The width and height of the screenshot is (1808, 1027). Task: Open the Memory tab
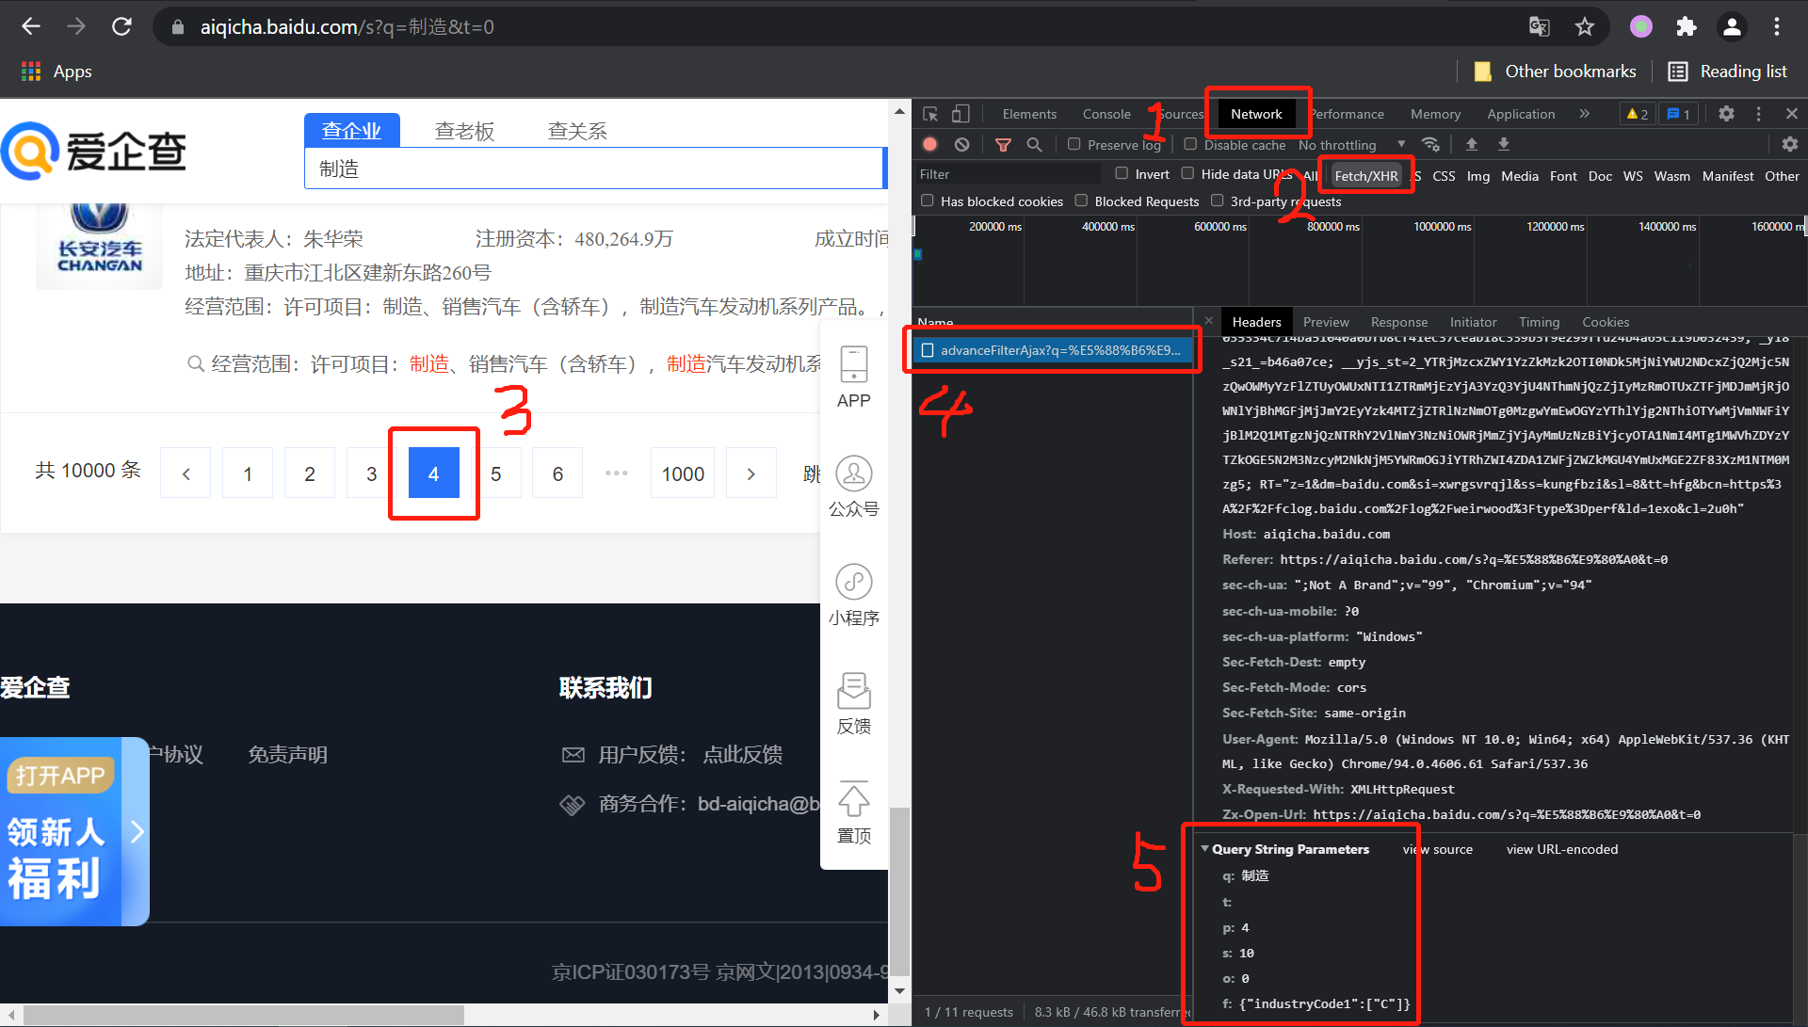(x=1435, y=114)
